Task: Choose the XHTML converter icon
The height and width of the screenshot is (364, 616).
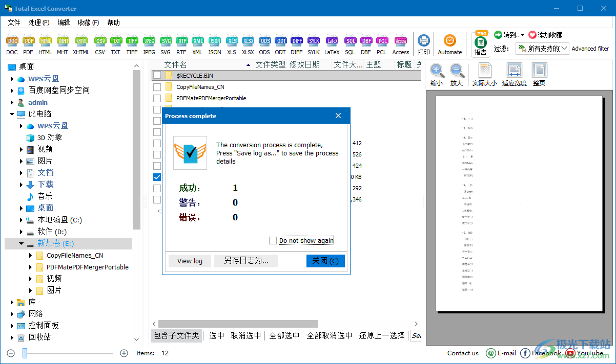Action: click(81, 45)
